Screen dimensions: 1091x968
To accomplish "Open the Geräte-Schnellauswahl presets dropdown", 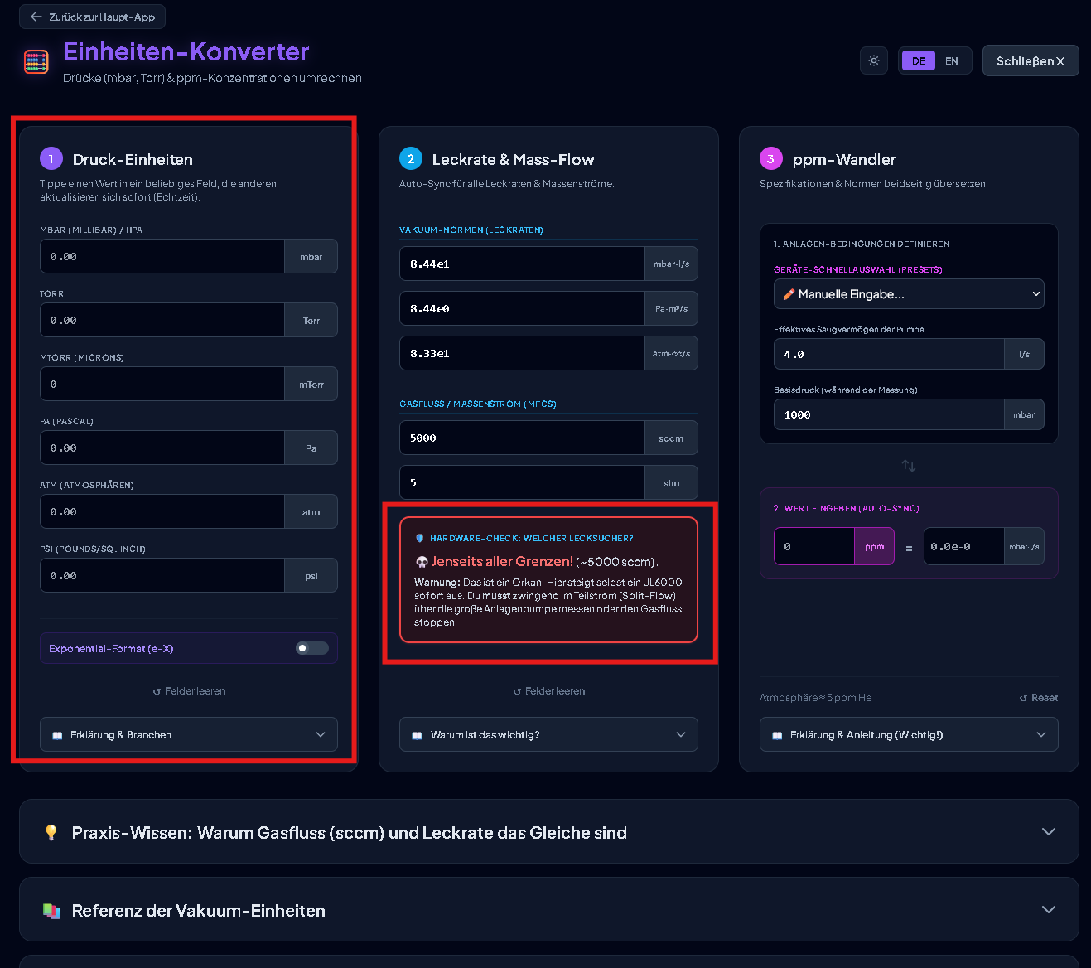I will tap(909, 294).
